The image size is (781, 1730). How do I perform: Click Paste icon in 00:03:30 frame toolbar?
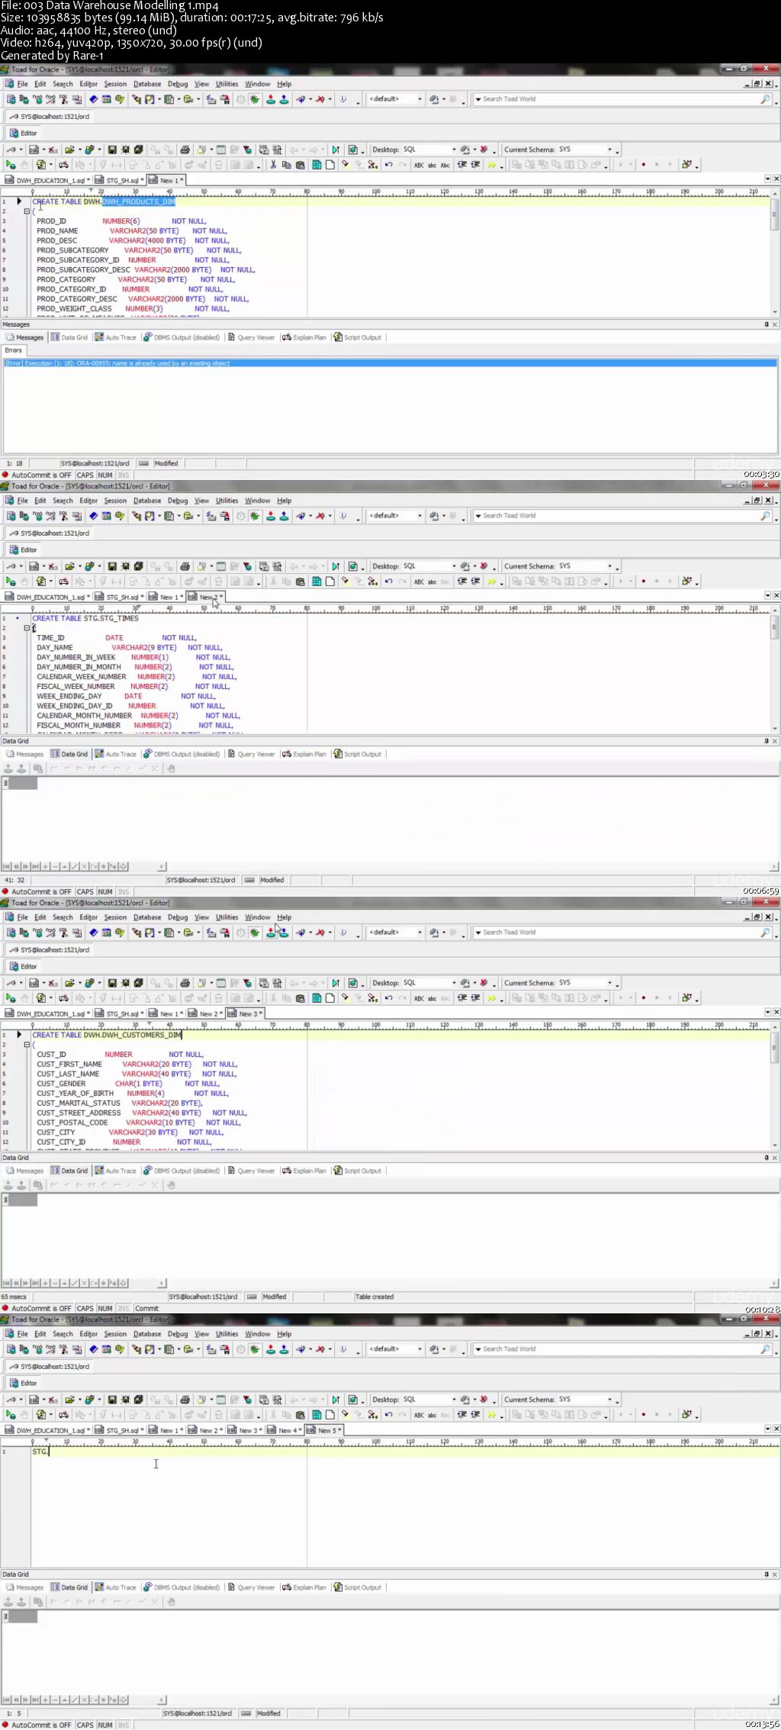coord(300,164)
